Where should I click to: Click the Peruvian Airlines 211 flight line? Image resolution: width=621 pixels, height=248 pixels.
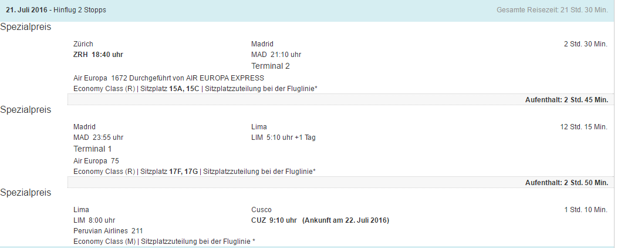(x=108, y=231)
